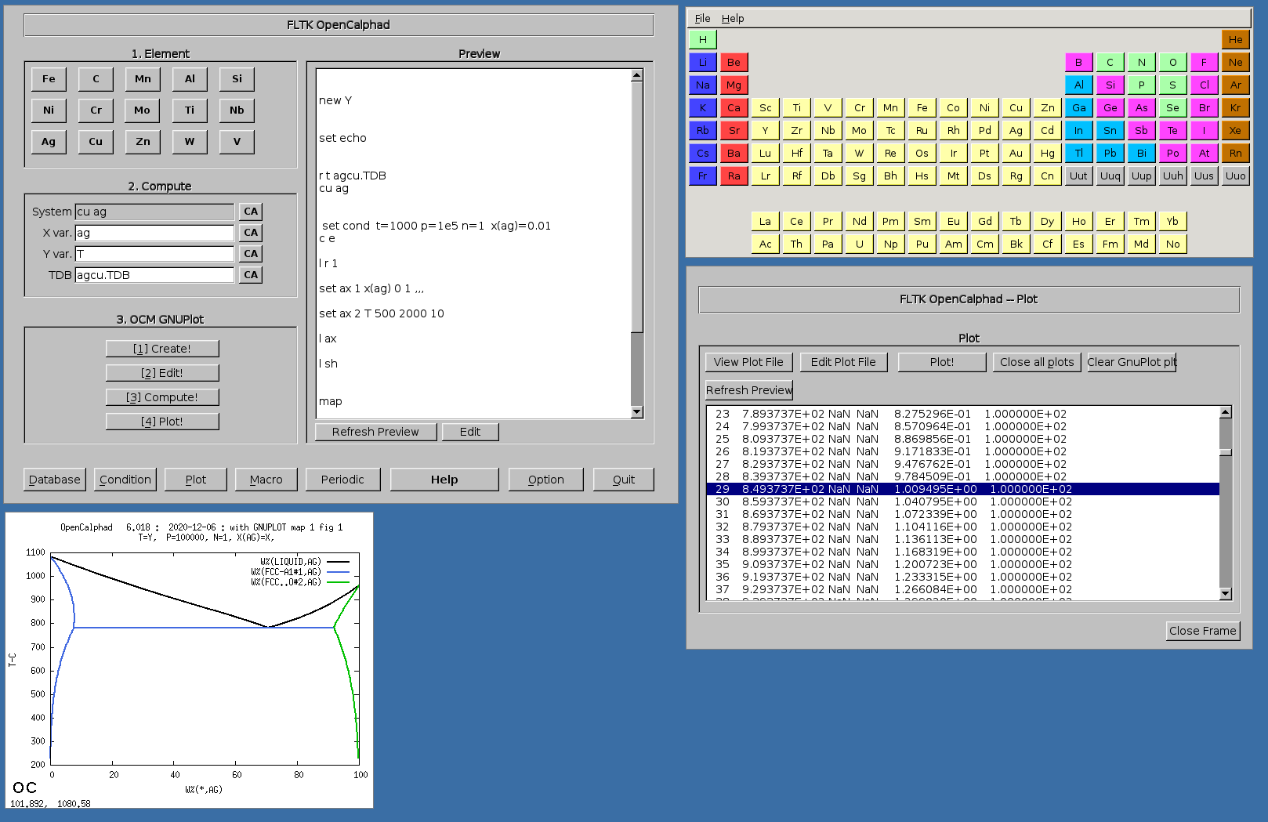
Task: Select the Pb element cell
Action: click(x=1110, y=154)
